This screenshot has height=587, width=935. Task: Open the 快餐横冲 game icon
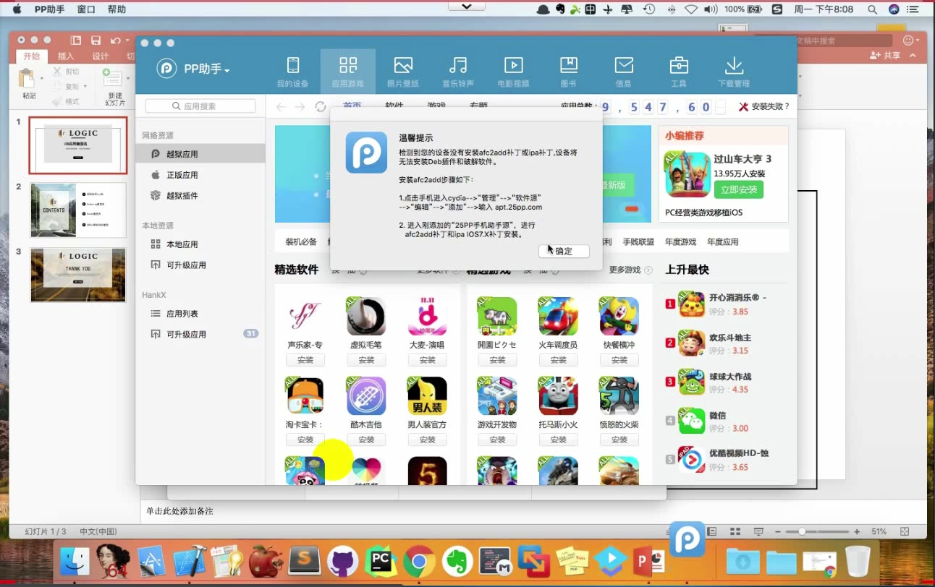click(x=619, y=317)
